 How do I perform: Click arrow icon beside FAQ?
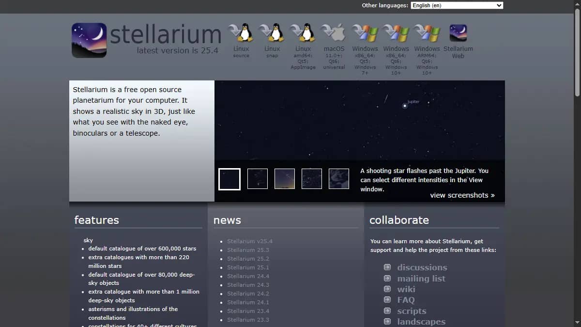[x=387, y=300]
